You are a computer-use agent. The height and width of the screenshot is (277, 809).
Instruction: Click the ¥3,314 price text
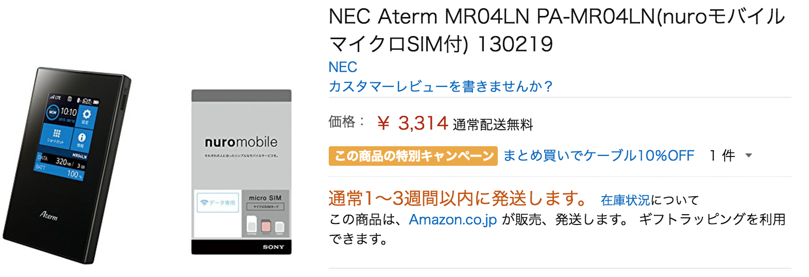tap(413, 124)
